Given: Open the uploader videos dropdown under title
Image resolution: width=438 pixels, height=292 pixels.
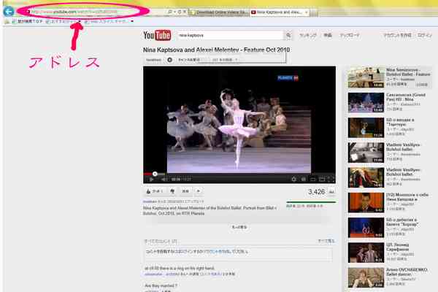Looking at the screenshot, I should (x=224, y=60).
